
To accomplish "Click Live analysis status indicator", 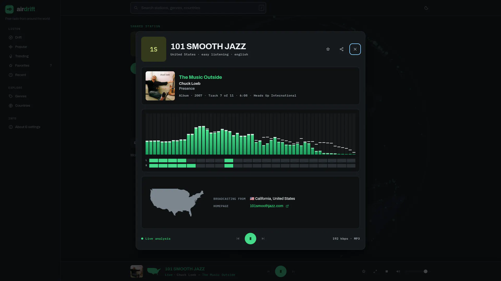I will point(156,239).
